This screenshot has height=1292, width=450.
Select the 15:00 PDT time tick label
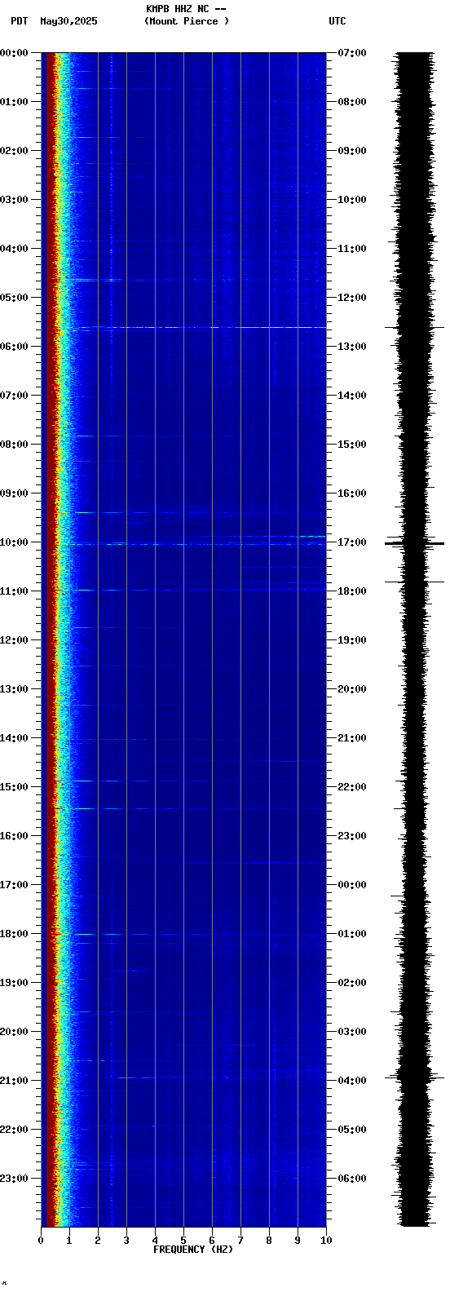[14, 787]
